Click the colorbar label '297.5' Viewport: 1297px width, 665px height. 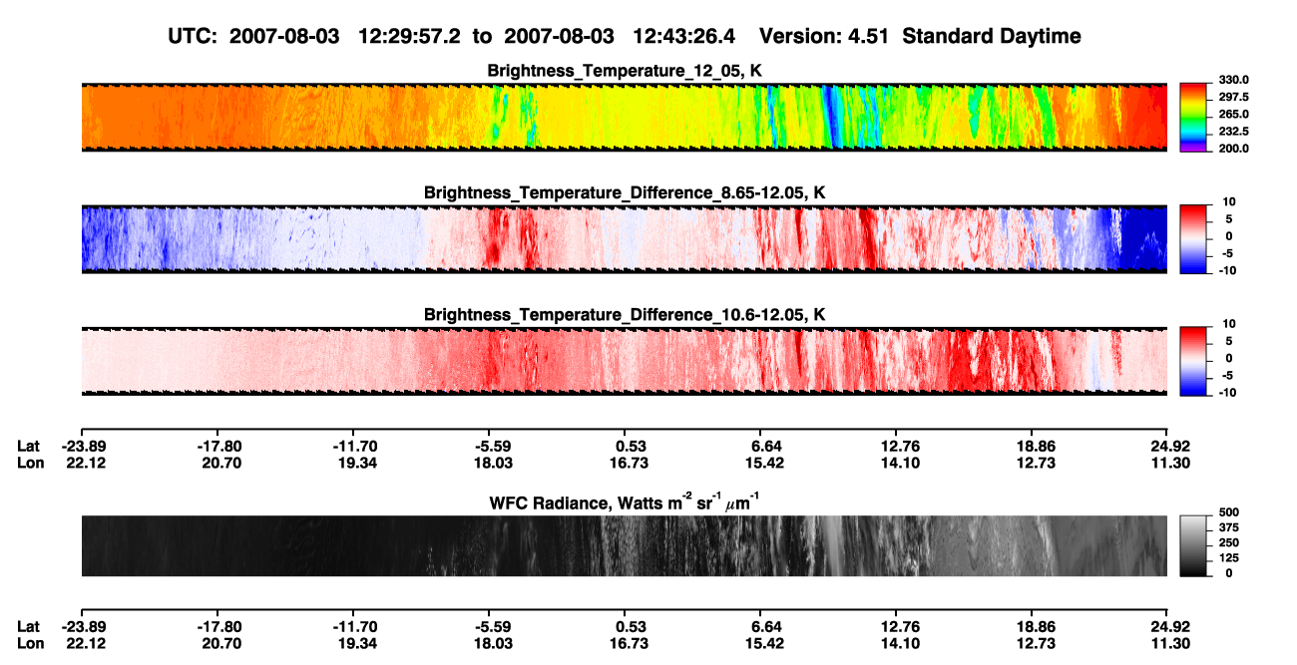click(1233, 98)
